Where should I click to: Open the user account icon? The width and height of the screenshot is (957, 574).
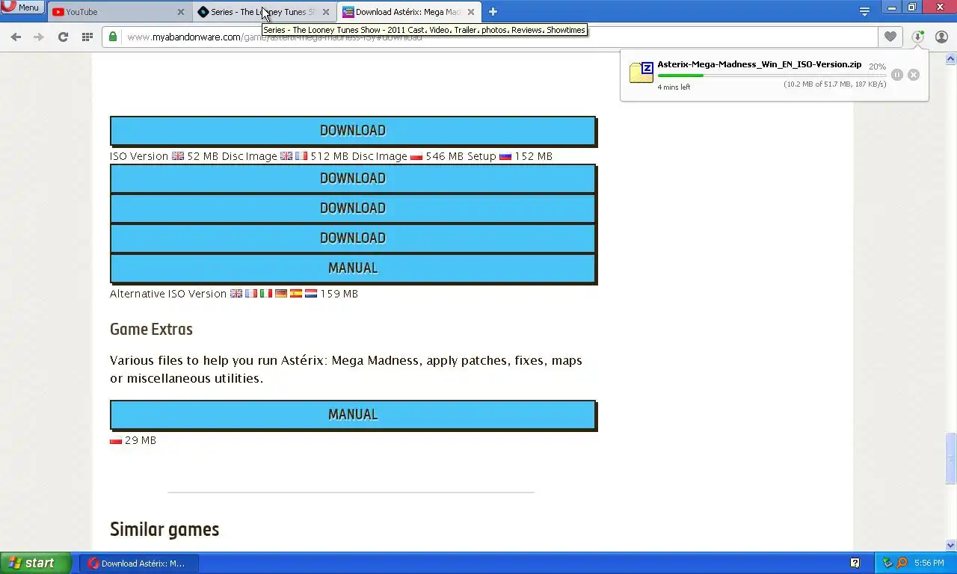[x=941, y=37]
